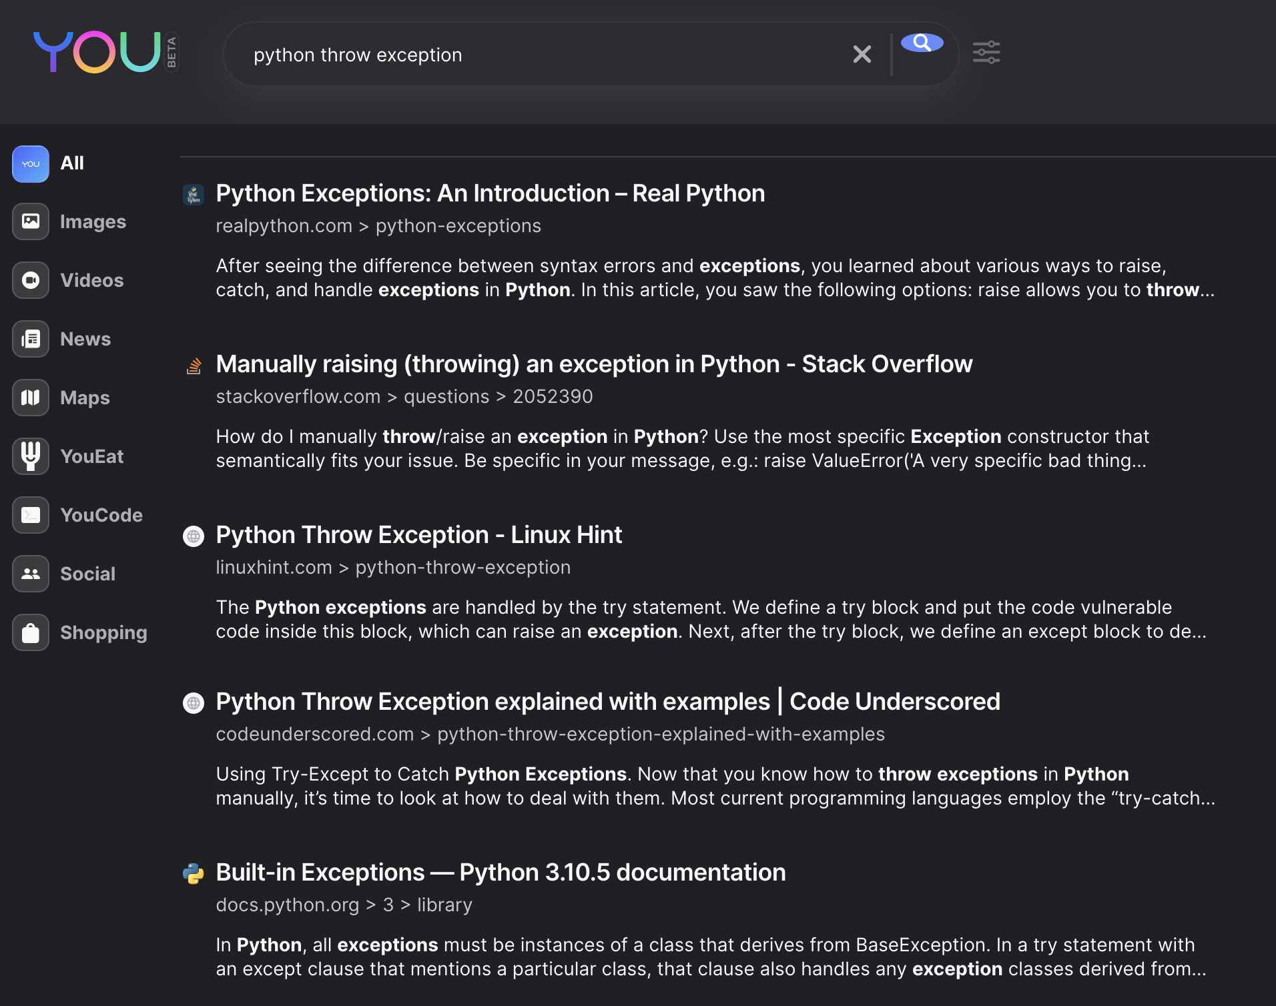
Task: Switch to the YouCode tab label
Action: point(101,515)
